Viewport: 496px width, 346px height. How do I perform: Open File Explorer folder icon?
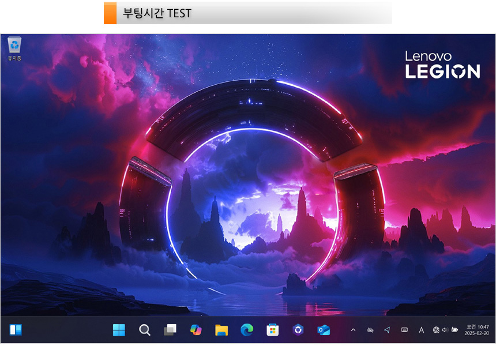tap(221, 330)
